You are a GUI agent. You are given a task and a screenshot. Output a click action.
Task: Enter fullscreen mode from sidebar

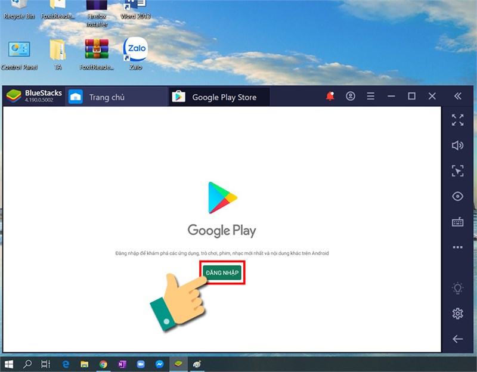(x=457, y=120)
